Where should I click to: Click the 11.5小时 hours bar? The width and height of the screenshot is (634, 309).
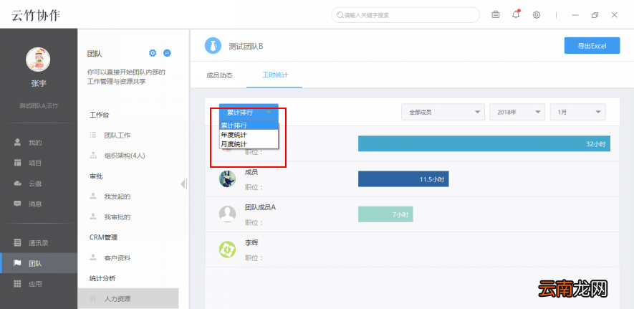pos(403,179)
